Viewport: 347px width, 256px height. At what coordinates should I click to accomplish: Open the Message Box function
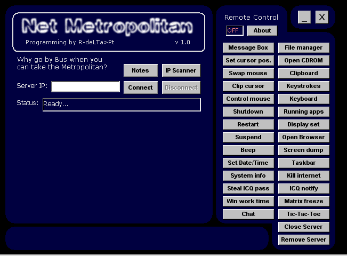(248, 47)
